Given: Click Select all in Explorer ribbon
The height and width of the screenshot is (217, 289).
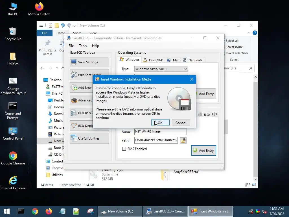Looking at the screenshot, I should 232,41.
